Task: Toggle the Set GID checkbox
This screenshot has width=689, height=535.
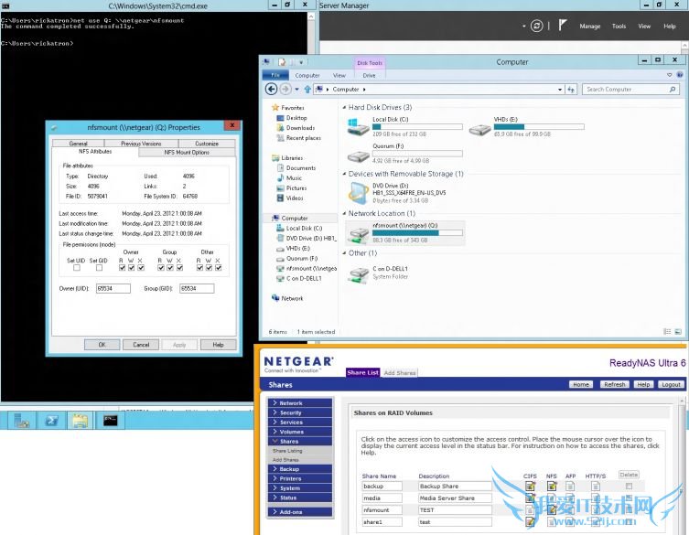Action: point(100,267)
